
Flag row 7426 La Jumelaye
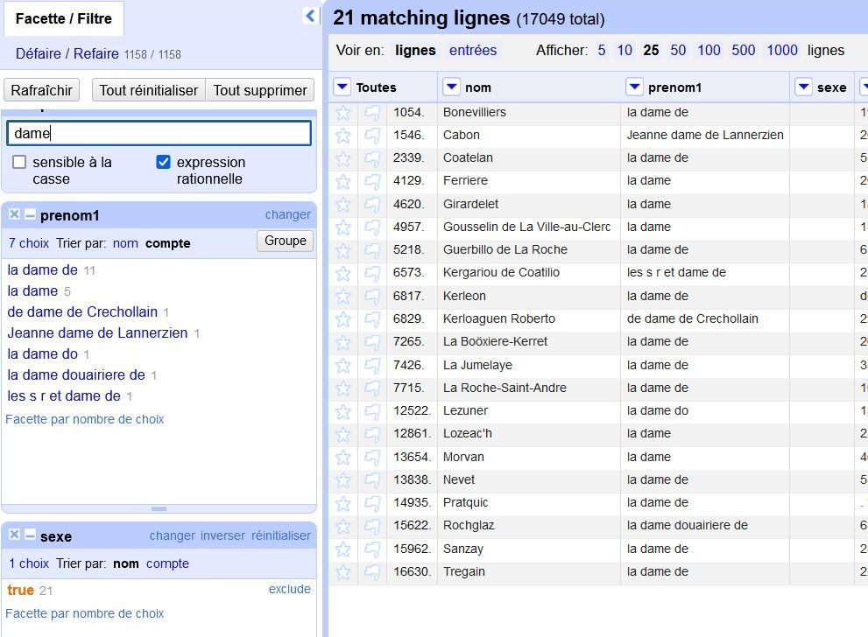tap(372, 366)
